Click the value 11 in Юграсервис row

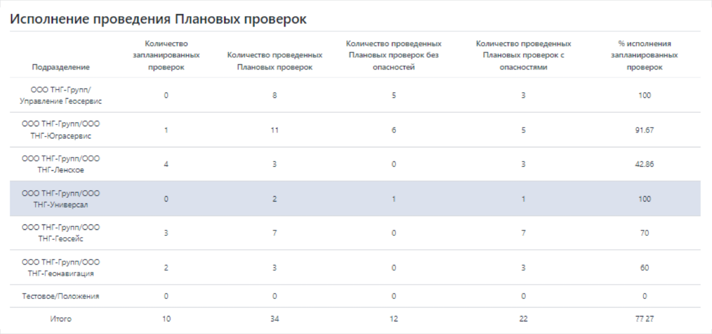click(274, 130)
